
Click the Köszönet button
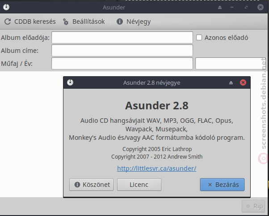click(x=91, y=185)
